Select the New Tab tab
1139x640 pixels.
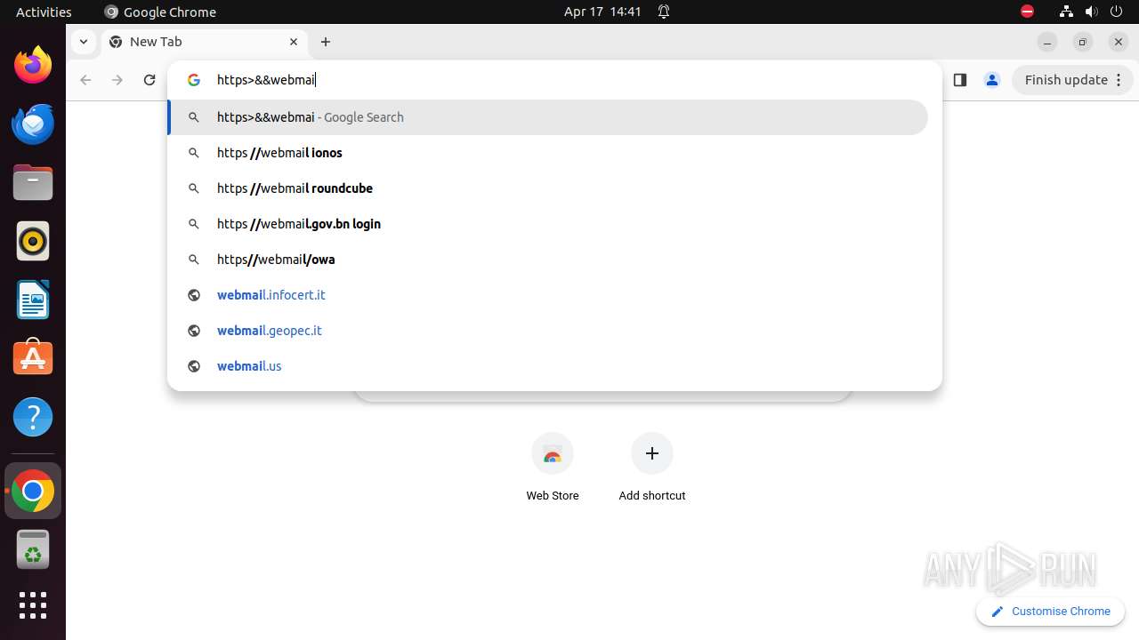205,42
